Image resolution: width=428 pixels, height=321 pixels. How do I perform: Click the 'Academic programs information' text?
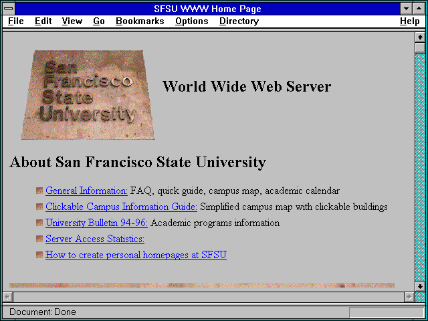coord(215,223)
